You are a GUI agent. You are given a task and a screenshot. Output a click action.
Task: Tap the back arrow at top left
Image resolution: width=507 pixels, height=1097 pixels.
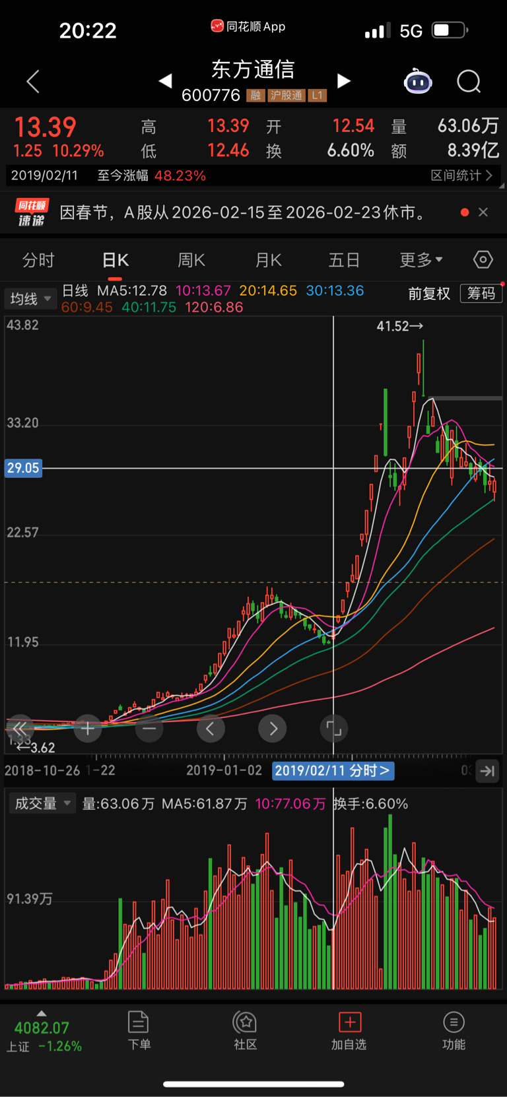pyautogui.click(x=33, y=81)
